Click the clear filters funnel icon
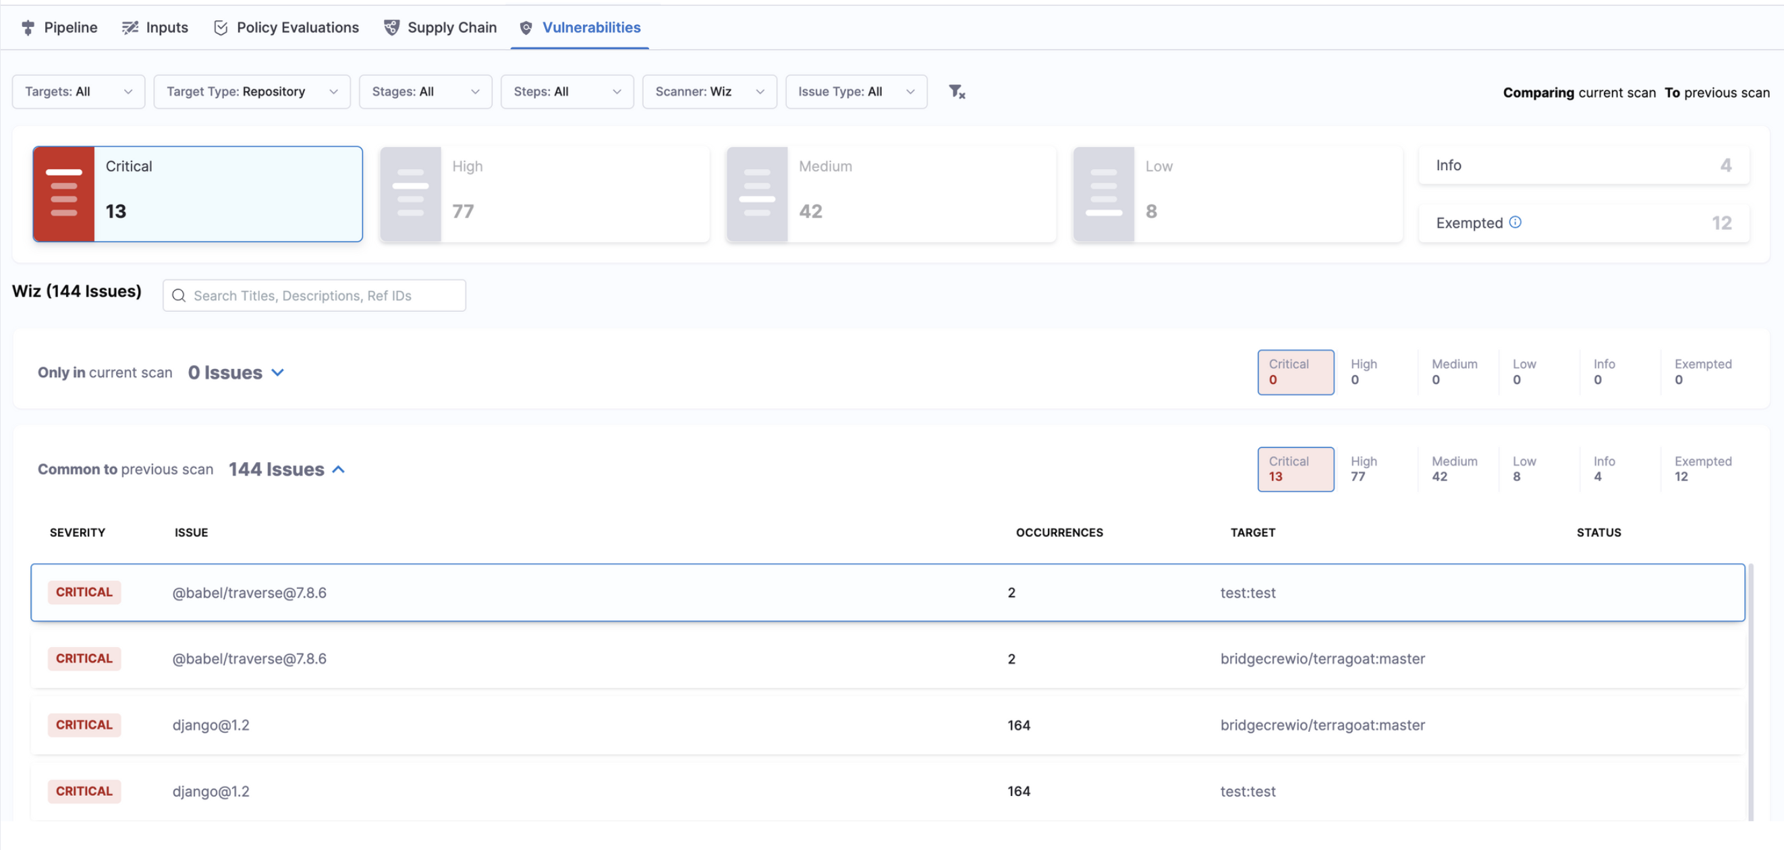Viewport: 1784px width, 850px height. tap(956, 91)
